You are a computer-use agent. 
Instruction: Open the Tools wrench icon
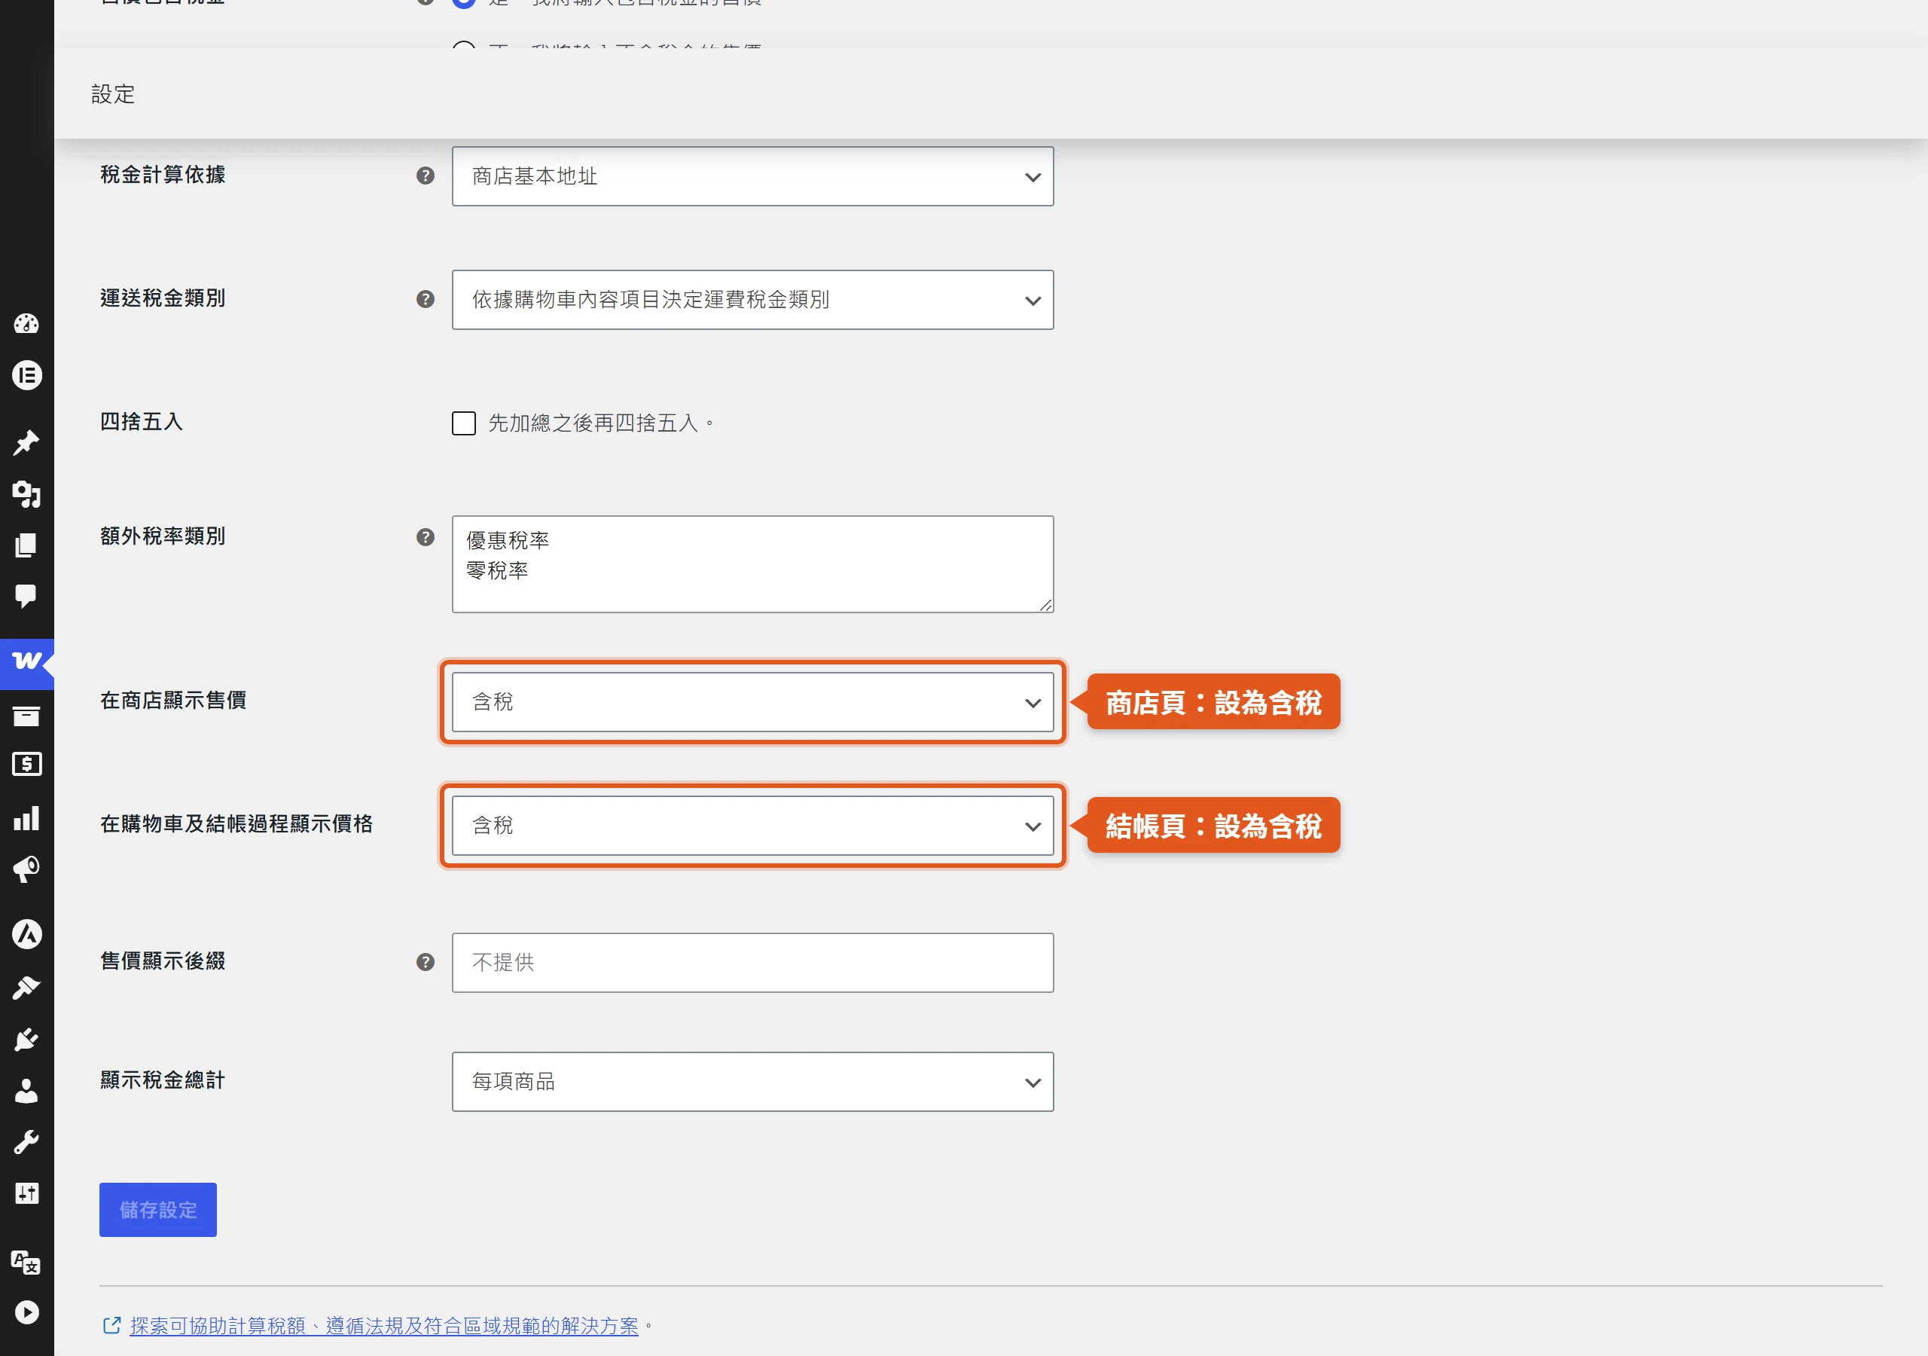[x=26, y=1143]
